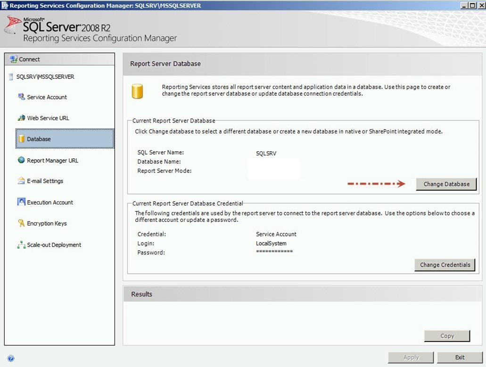
Task: Minimize the Configuration Manager window
Action: [464, 5]
